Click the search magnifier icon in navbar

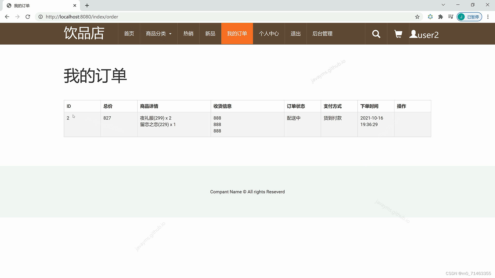tap(376, 34)
